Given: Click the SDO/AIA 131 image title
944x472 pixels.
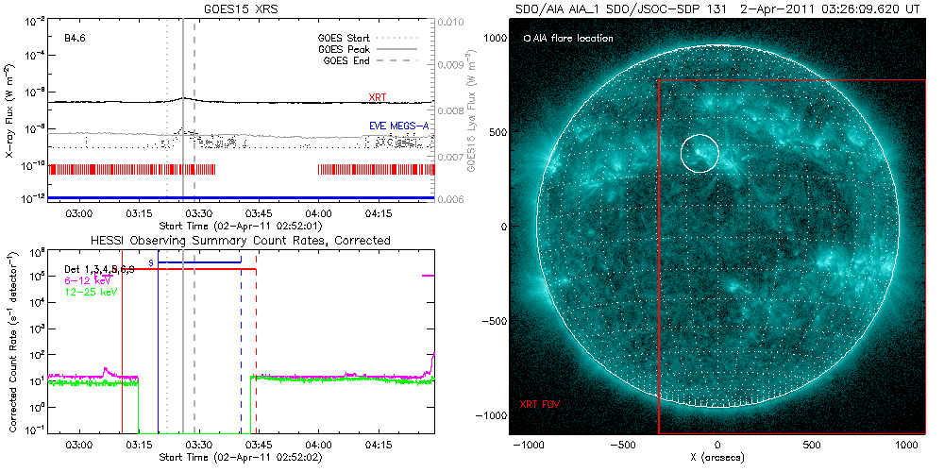Looking at the screenshot, I should click(717, 8).
